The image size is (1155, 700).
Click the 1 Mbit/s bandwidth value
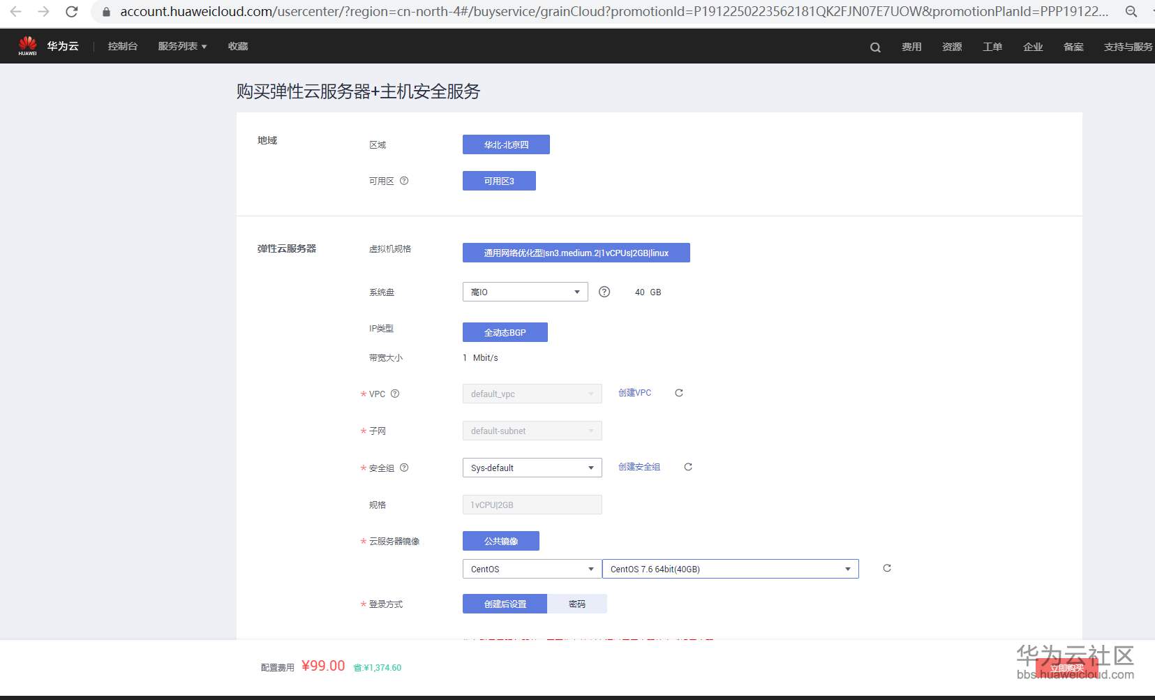pyautogui.click(x=480, y=358)
